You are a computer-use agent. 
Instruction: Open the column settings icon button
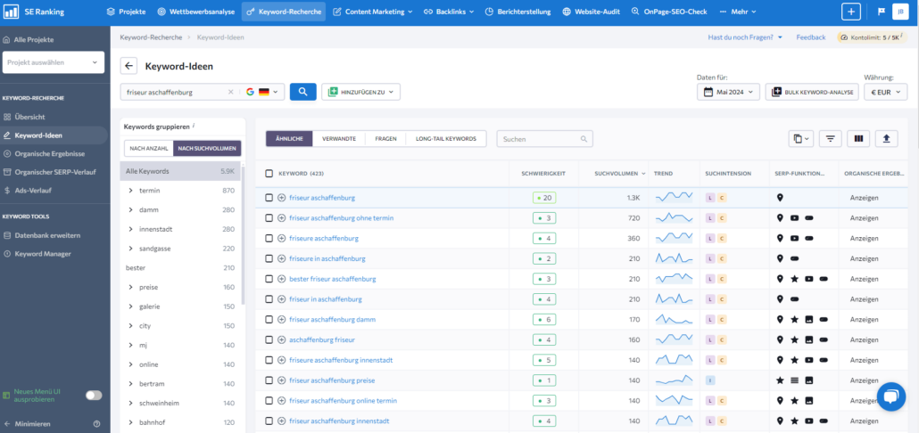(x=858, y=139)
